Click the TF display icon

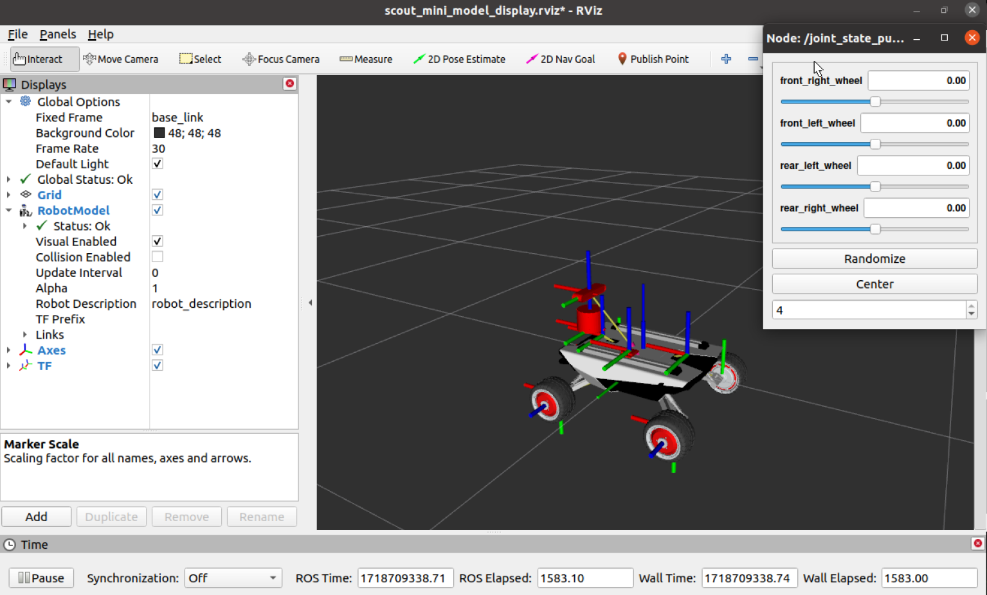(x=26, y=365)
